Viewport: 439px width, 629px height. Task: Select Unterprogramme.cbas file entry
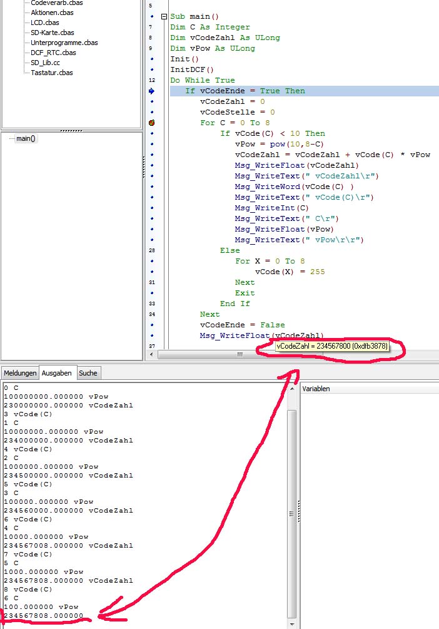pyautogui.click(x=64, y=43)
